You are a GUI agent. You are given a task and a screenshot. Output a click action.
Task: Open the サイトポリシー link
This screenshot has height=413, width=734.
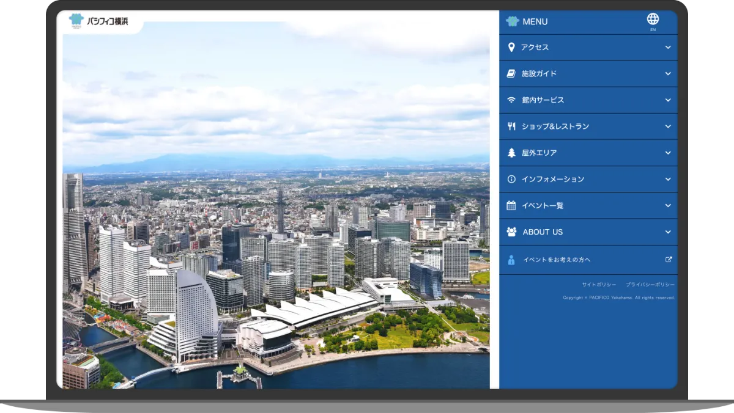tap(598, 285)
